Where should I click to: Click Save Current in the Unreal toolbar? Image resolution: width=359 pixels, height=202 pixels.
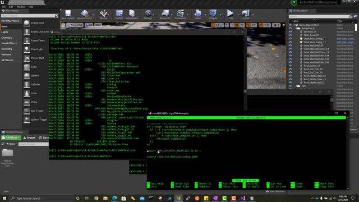pos(68,15)
